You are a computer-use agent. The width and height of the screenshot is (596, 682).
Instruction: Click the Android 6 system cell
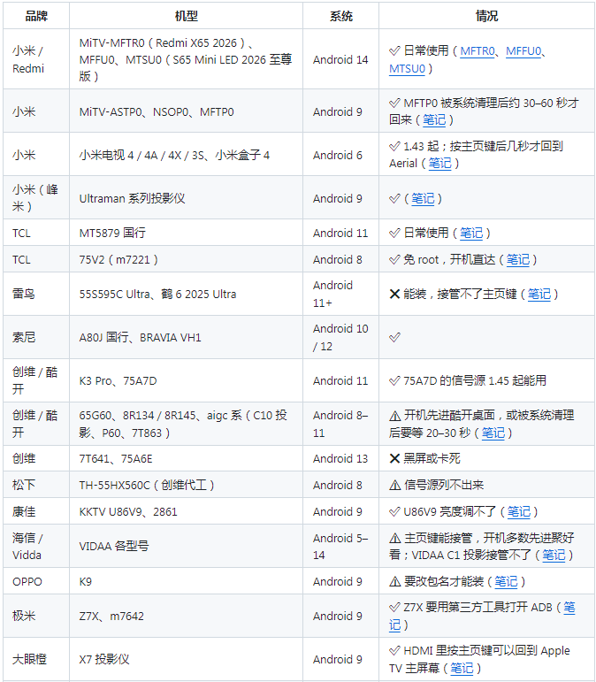pos(340,155)
